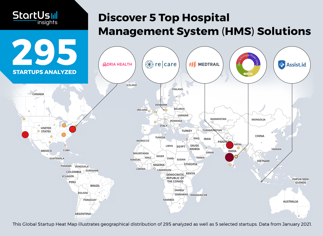This screenshot has width=323, height=236.
Task: Click the red hotspot on the US east coast
Action: pyautogui.click(x=73, y=129)
